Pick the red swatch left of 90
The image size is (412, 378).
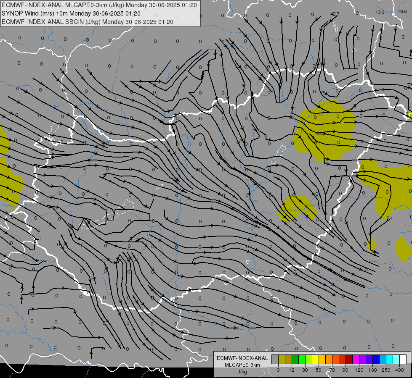click(x=343, y=359)
